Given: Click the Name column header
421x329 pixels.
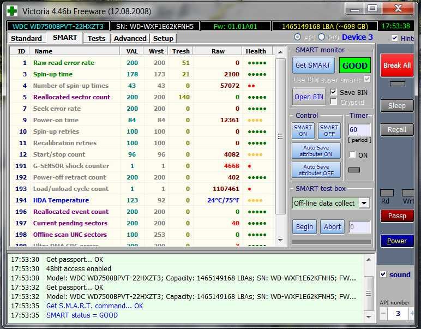Looking at the screenshot, I should [75, 51].
